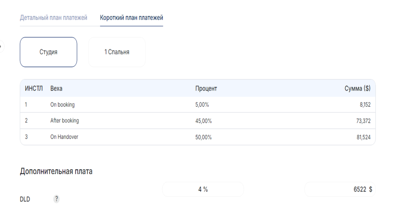Screen dimensions: 396x223
Task: Click the 73,372 amount cell
Action: (x=364, y=121)
